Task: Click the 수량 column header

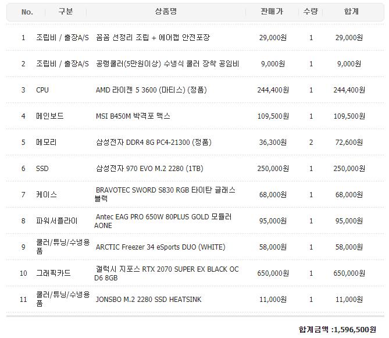Action: (x=311, y=12)
